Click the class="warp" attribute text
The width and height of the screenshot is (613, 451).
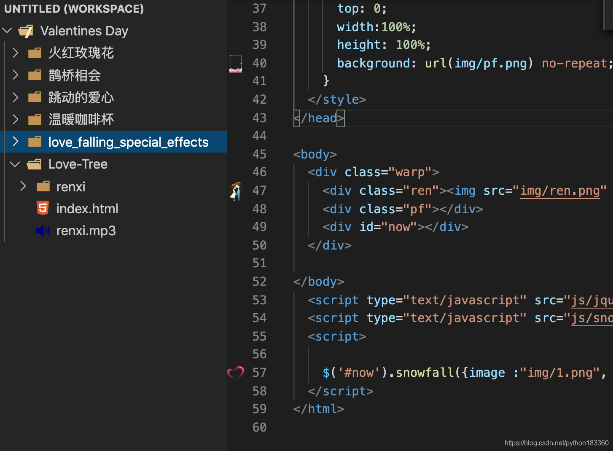387,172
